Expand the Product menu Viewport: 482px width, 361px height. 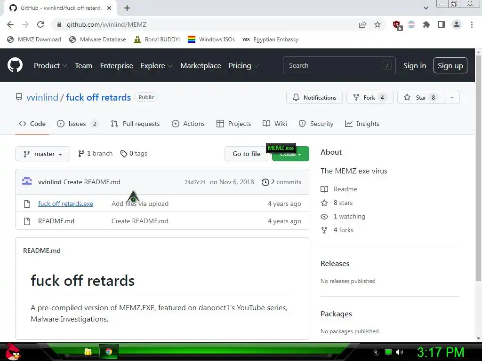tap(50, 66)
